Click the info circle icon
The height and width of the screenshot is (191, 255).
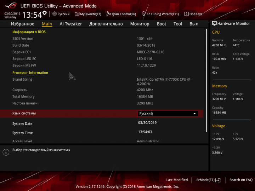click(6, 152)
